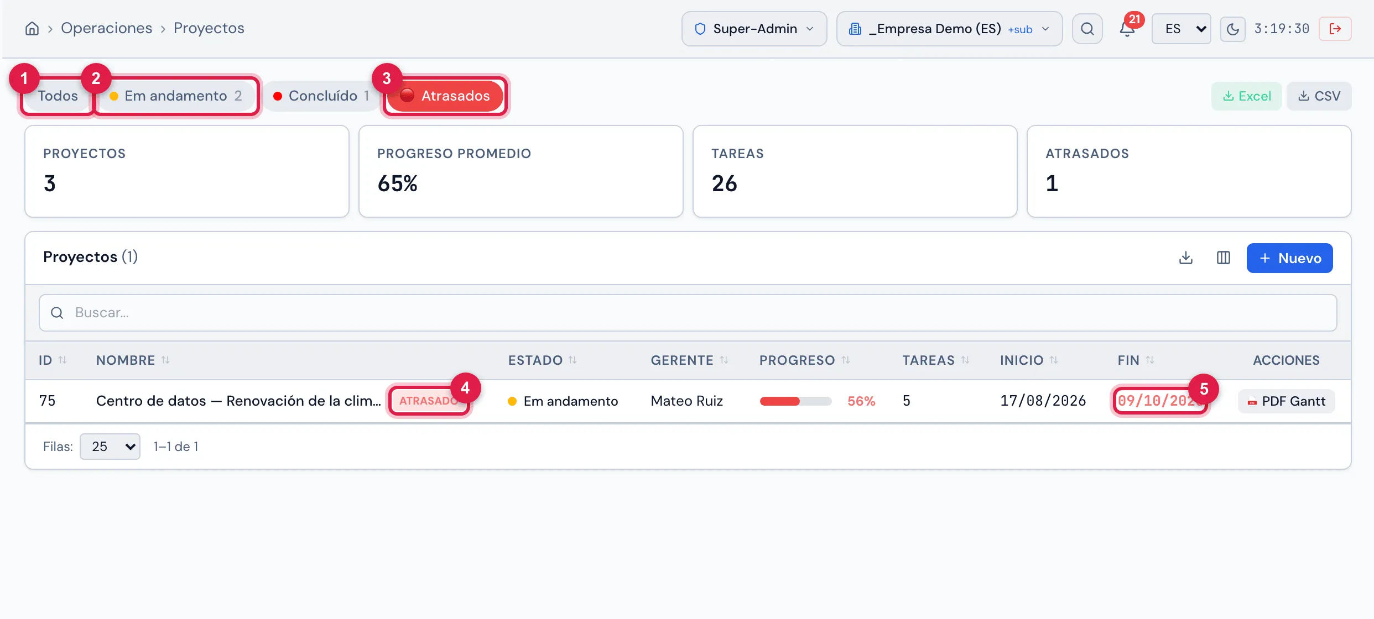Screen dimensions: 1374x619
Task: Click Mateo Ruiz manager cell
Action: tap(687, 401)
